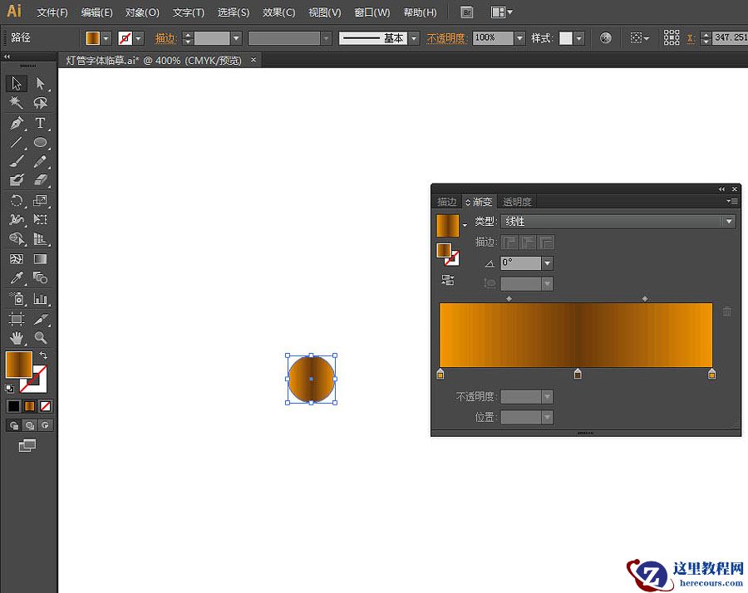Switch to the 透明度 panel tab

516,202
